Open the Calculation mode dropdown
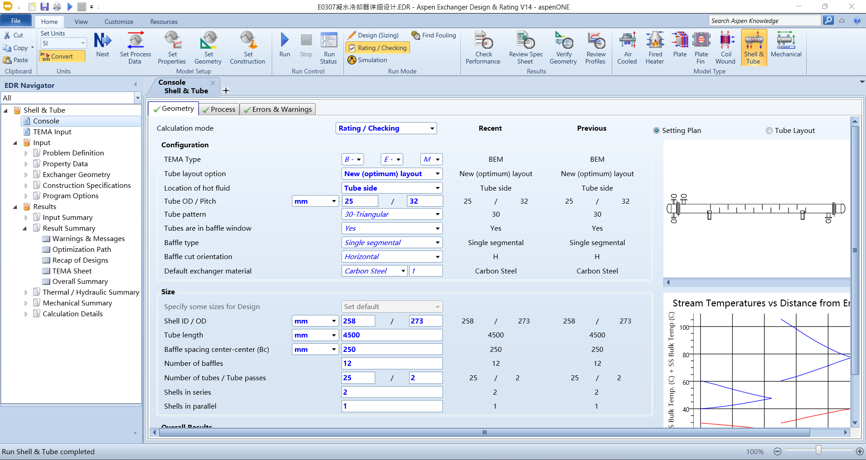 [x=432, y=128]
